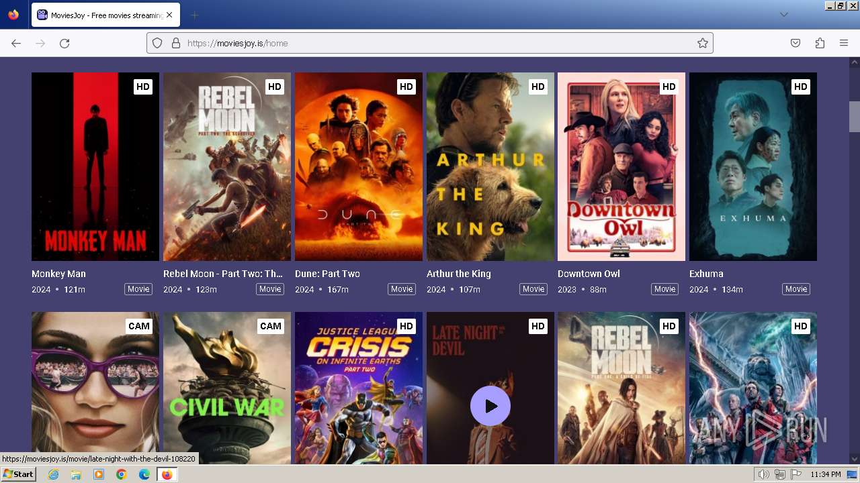
Task: Open the Exhuma poster
Action: tap(753, 166)
